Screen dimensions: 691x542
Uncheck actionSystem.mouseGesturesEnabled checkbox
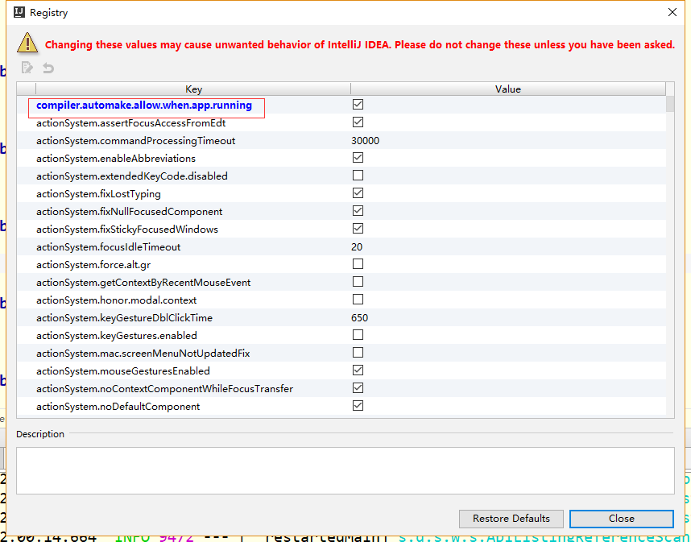click(x=358, y=370)
